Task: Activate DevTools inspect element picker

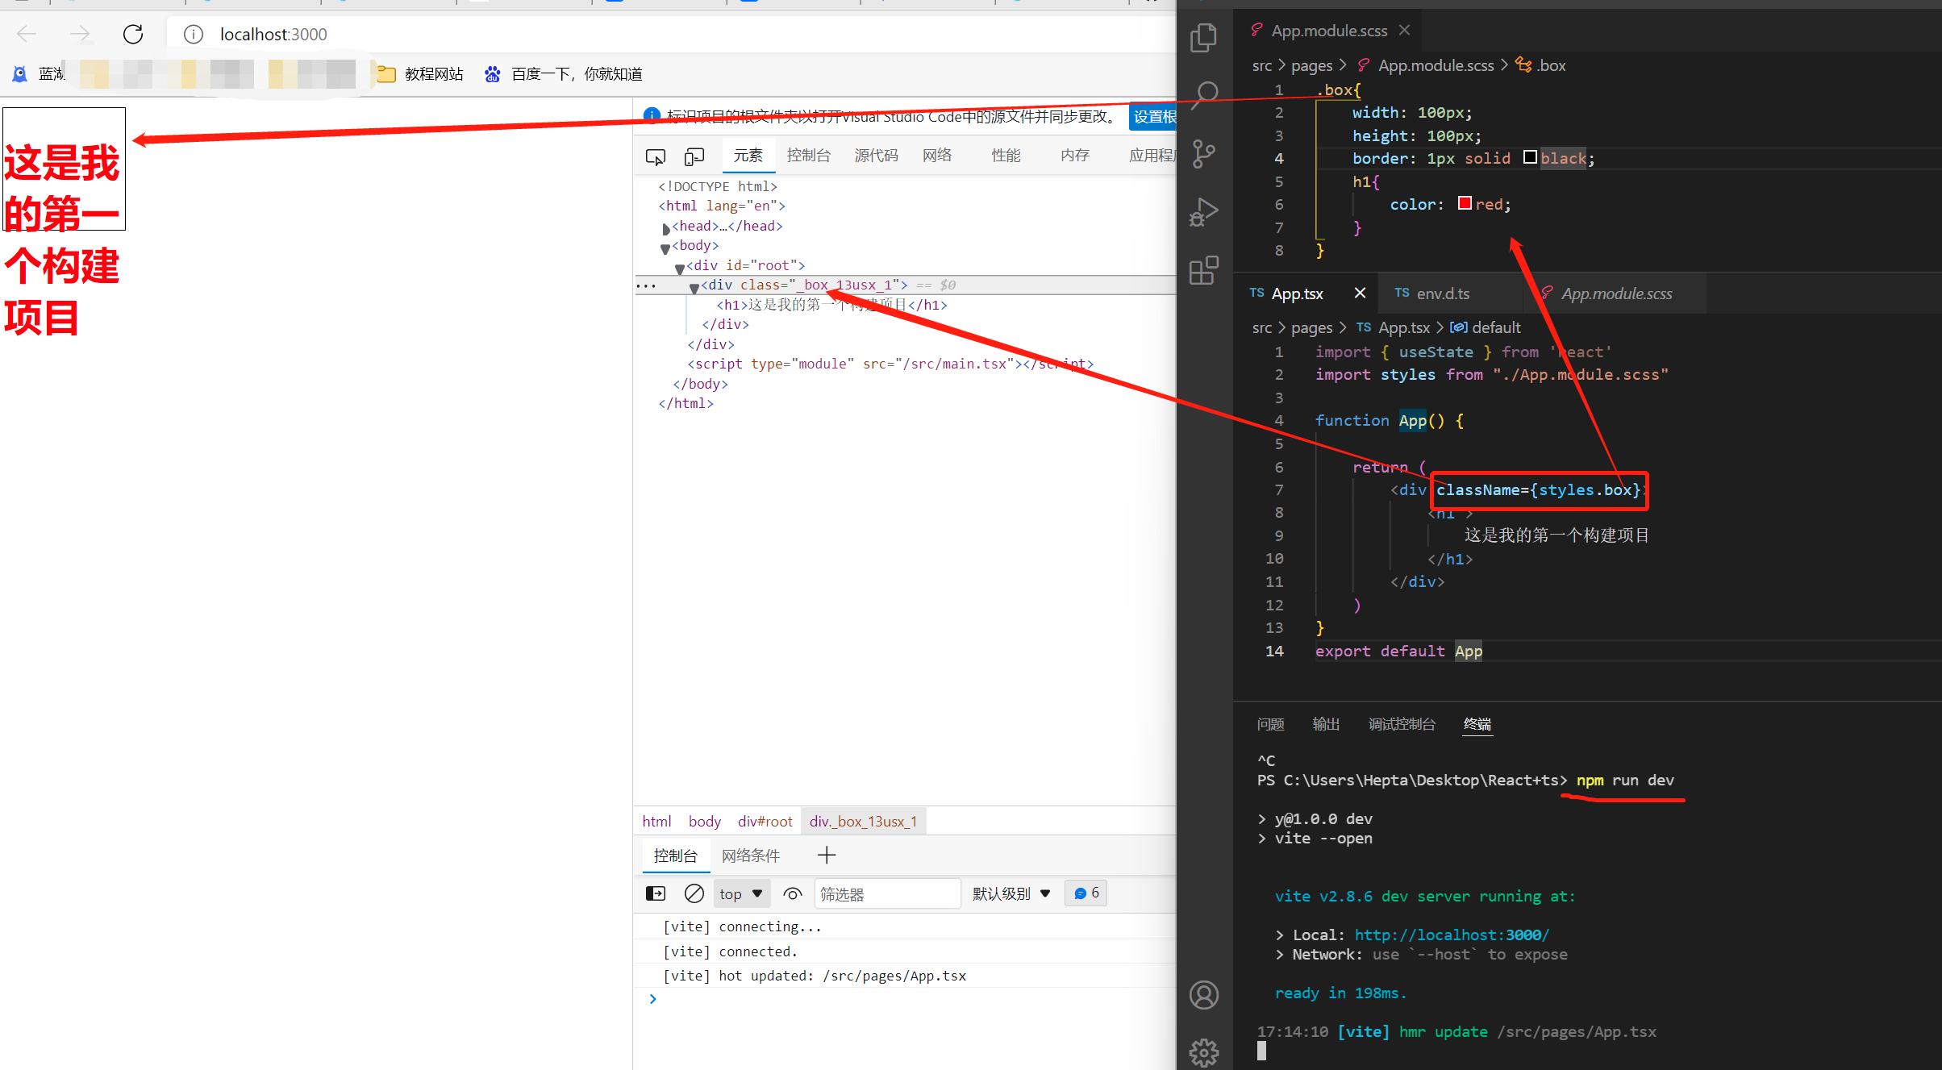Action: click(656, 156)
